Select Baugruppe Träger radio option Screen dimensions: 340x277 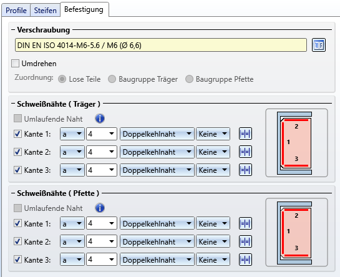(x=112, y=79)
